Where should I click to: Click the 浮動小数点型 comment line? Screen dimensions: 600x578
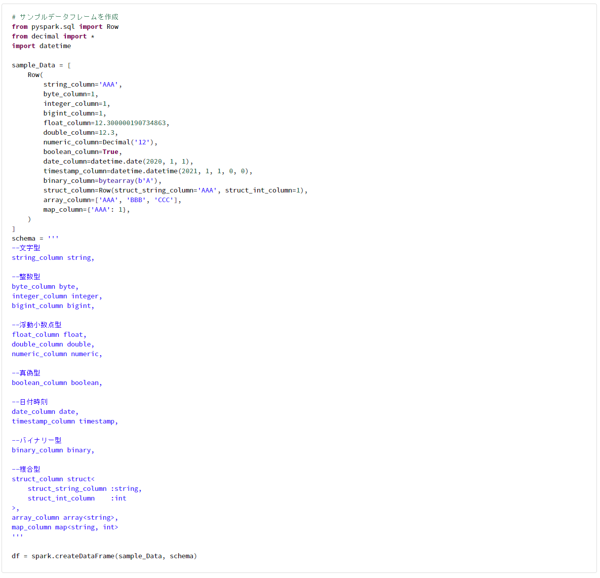[36, 325]
